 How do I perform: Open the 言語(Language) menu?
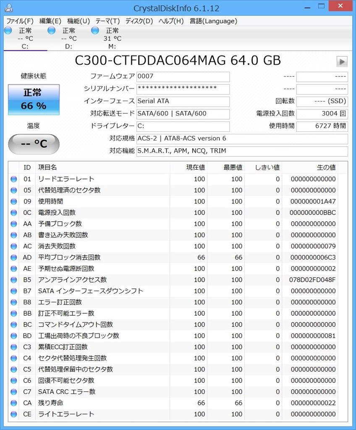coord(213,21)
